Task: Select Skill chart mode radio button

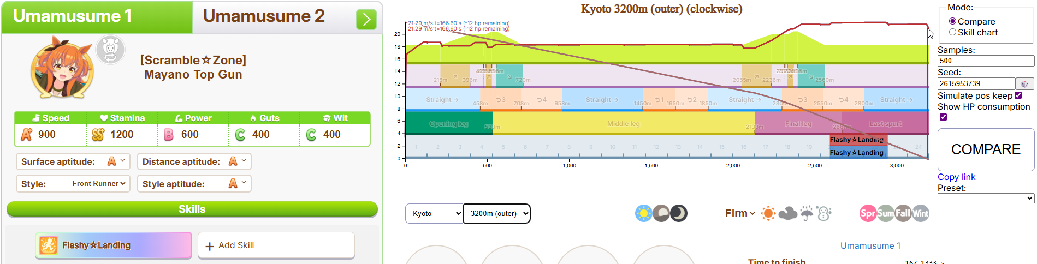Action: click(952, 32)
